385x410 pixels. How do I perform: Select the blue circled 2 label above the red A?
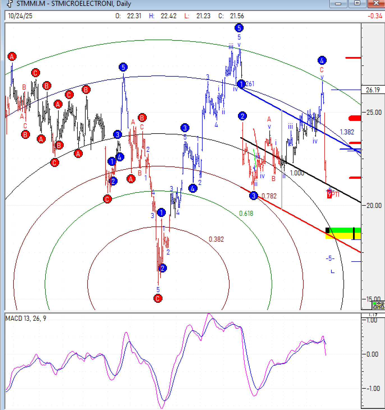tap(242, 116)
